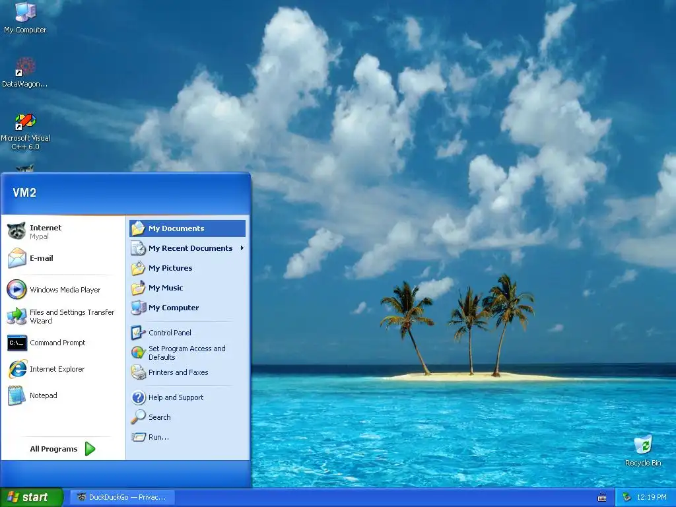Switch to DuckDuckGo taskbar window button

coord(122,497)
